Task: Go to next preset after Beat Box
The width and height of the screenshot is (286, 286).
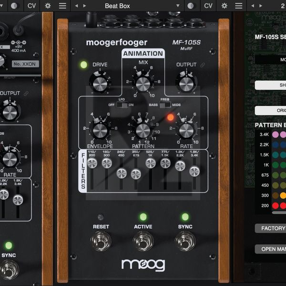Action: (x=84, y=6)
